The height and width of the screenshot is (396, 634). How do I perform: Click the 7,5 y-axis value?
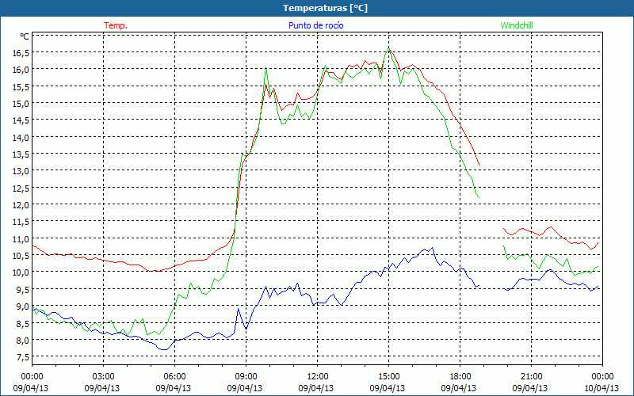[24, 356]
